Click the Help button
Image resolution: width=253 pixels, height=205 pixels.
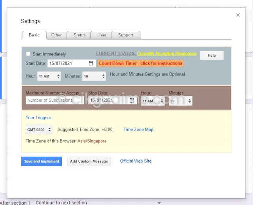pyautogui.click(x=212, y=55)
